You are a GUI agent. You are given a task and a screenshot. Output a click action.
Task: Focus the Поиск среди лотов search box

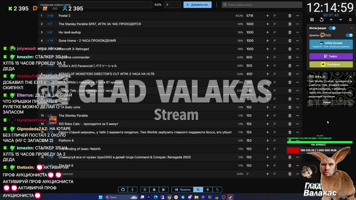(x=262, y=5)
